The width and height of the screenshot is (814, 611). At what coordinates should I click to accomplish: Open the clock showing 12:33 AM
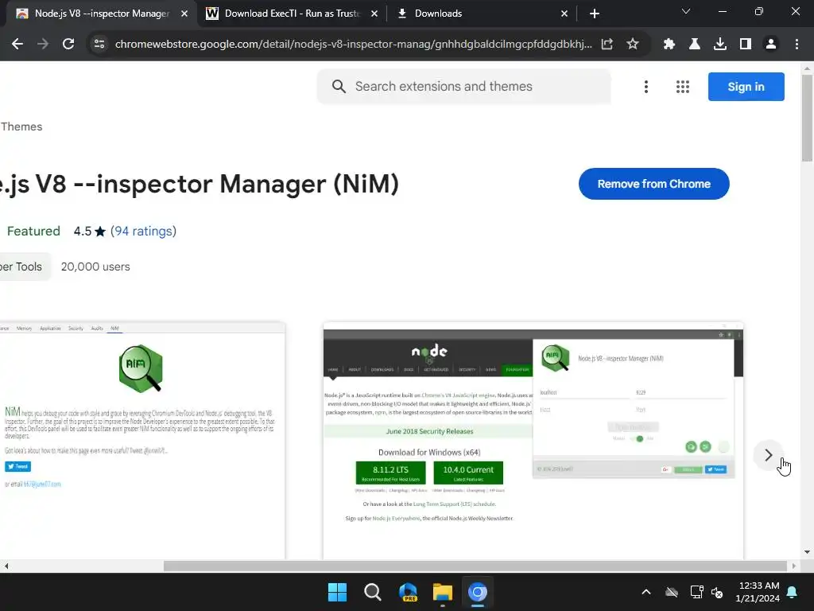point(758,592)
